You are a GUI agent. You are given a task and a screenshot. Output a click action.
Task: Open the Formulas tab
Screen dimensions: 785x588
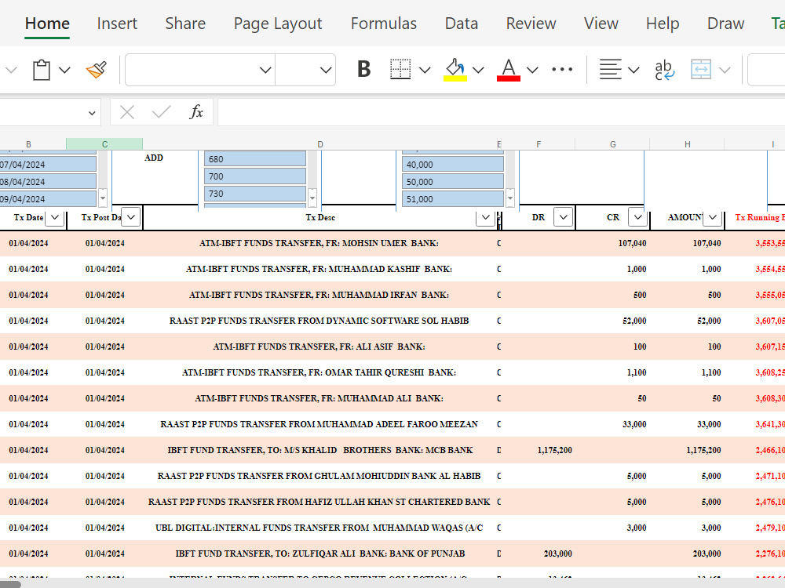coord(384,24)
